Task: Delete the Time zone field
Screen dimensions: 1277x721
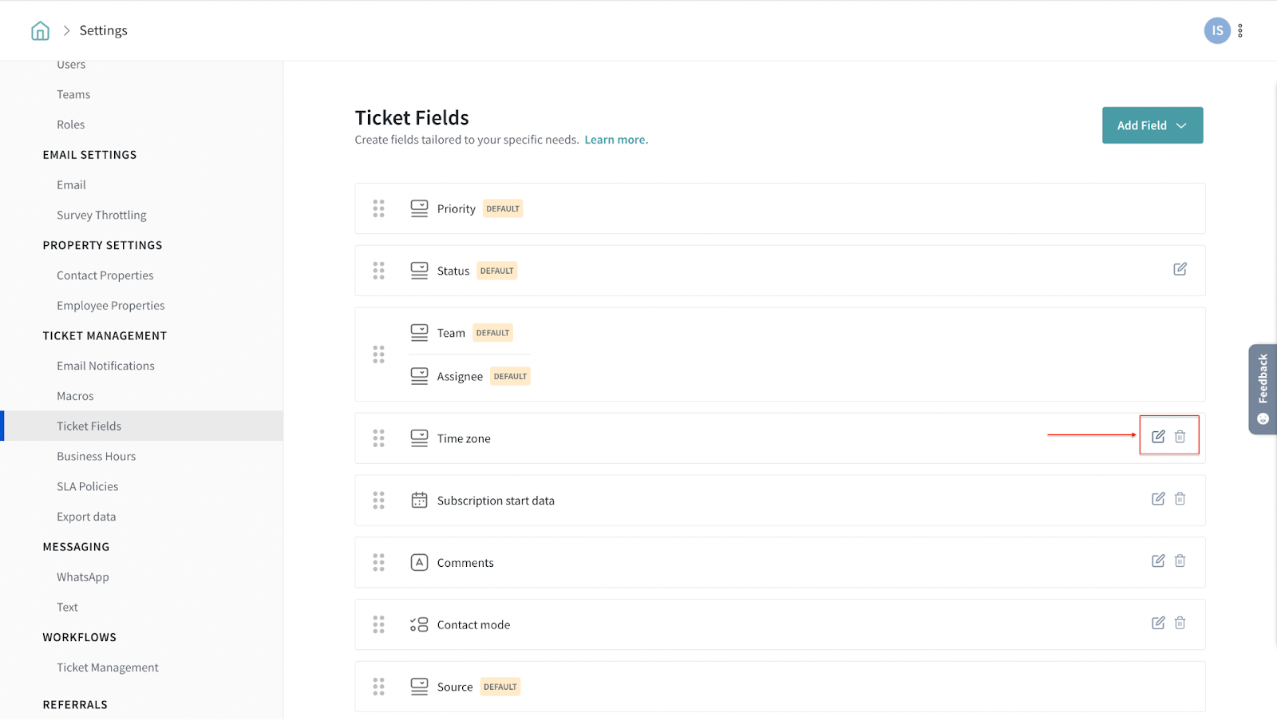Action: coord(1180,437)
